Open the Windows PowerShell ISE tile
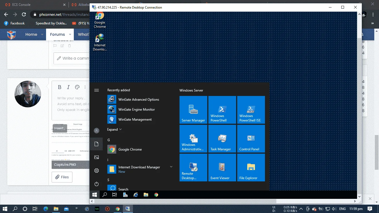Image resolution: width=379 pixels, height=213 pixels. pos(251,110)
